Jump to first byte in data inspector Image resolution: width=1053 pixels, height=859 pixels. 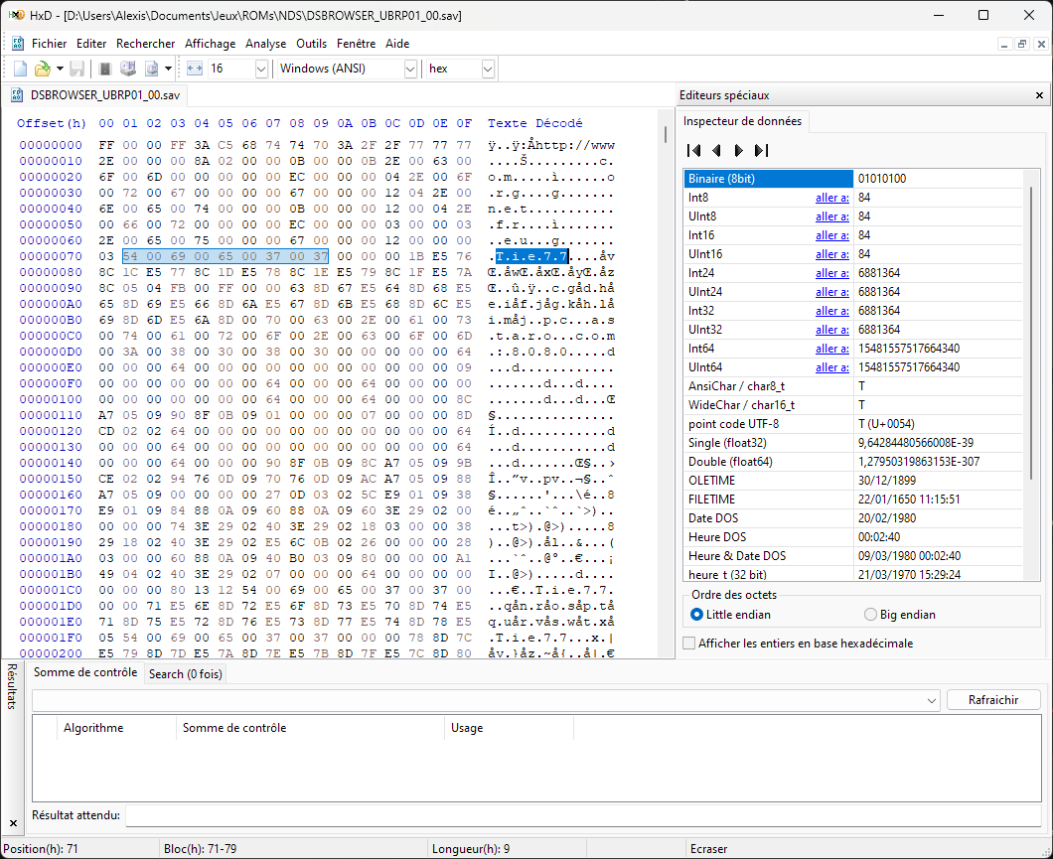(694, 151)
